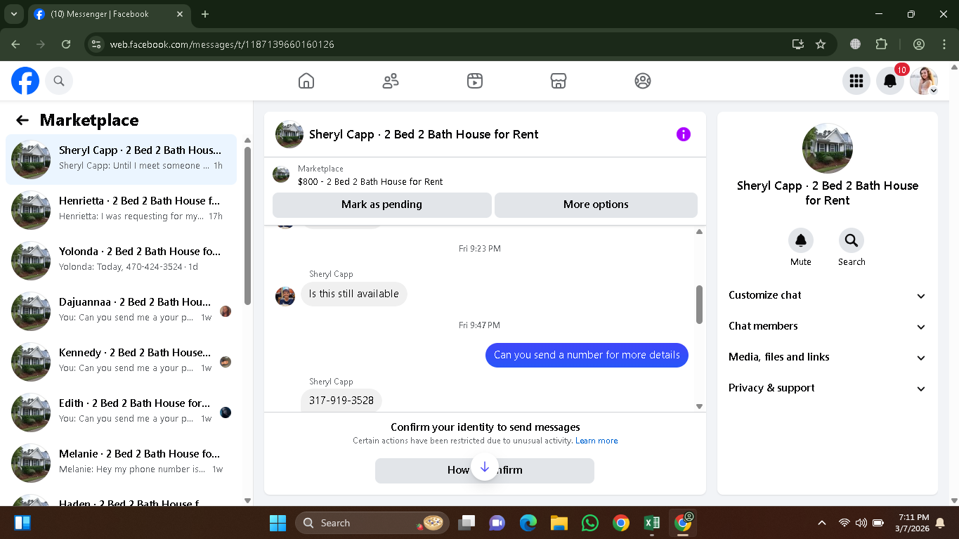Open the Marketplace storefront icon

coord(559,81)
